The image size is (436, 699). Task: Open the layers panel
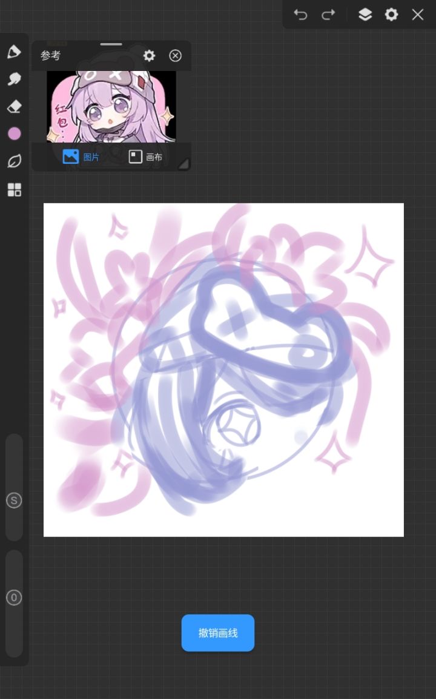pyautogui.click(x=365, y=15)
